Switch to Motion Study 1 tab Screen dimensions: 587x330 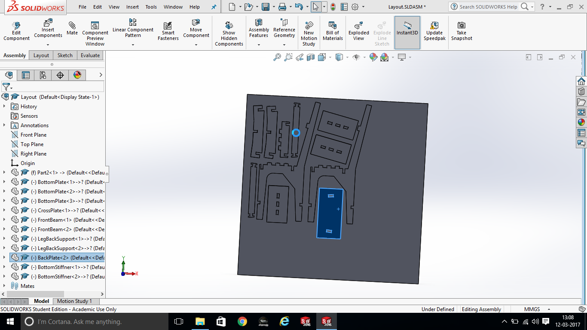pyautogui.click(x=74, y=301)
